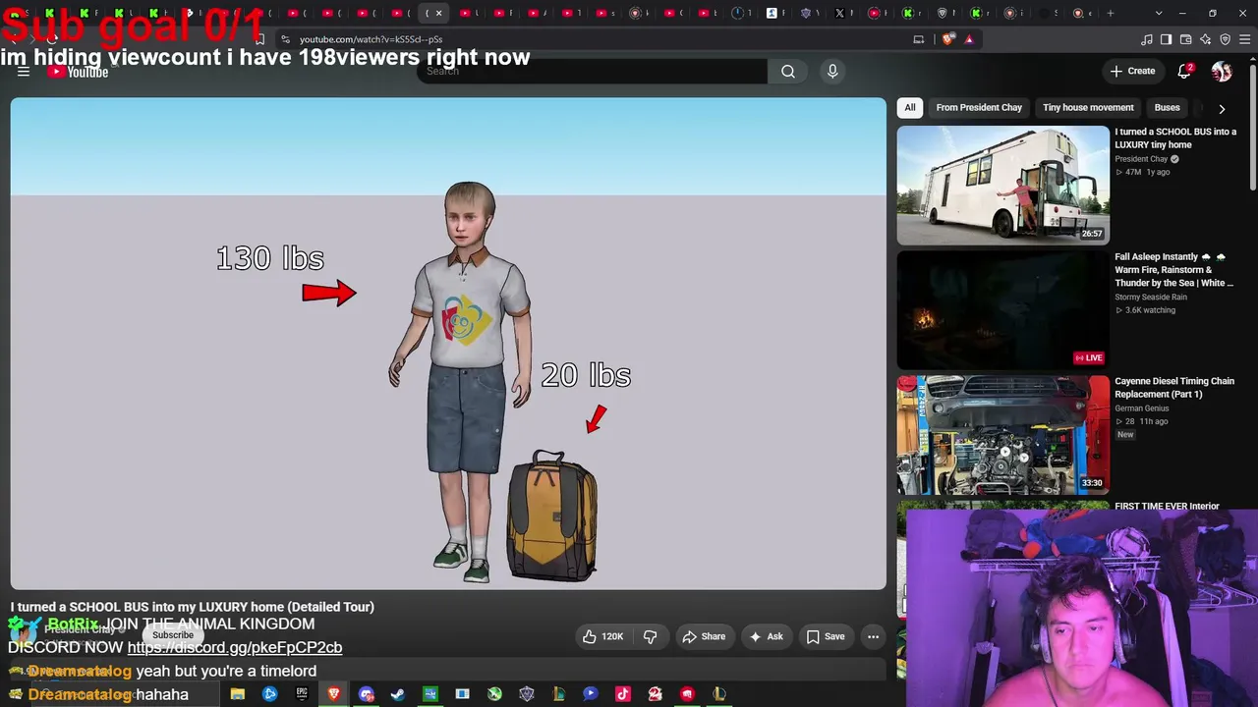Image resolution: width=1258 pixels, height=707 pixels.
Task: Select the Tiny house movement chip
Action: pos(1088,108)
